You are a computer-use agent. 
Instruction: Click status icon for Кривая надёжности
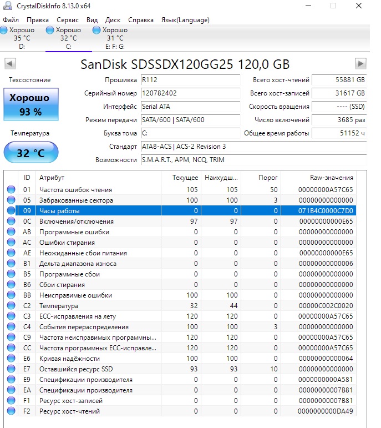11,359
